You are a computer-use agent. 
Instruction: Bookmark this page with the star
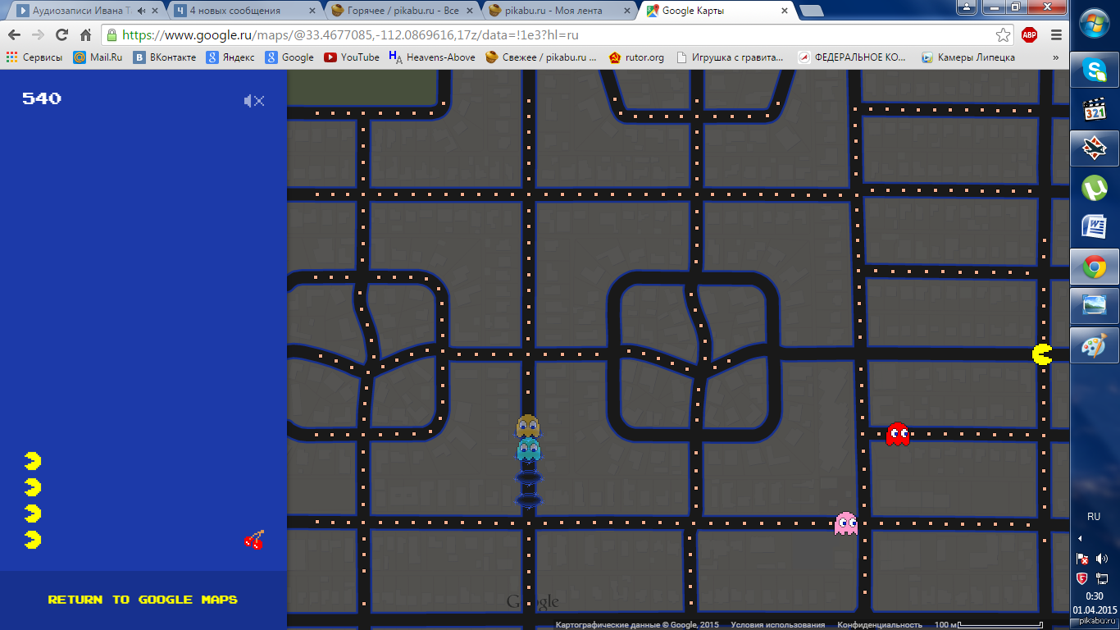click(x=1003, y=35)
